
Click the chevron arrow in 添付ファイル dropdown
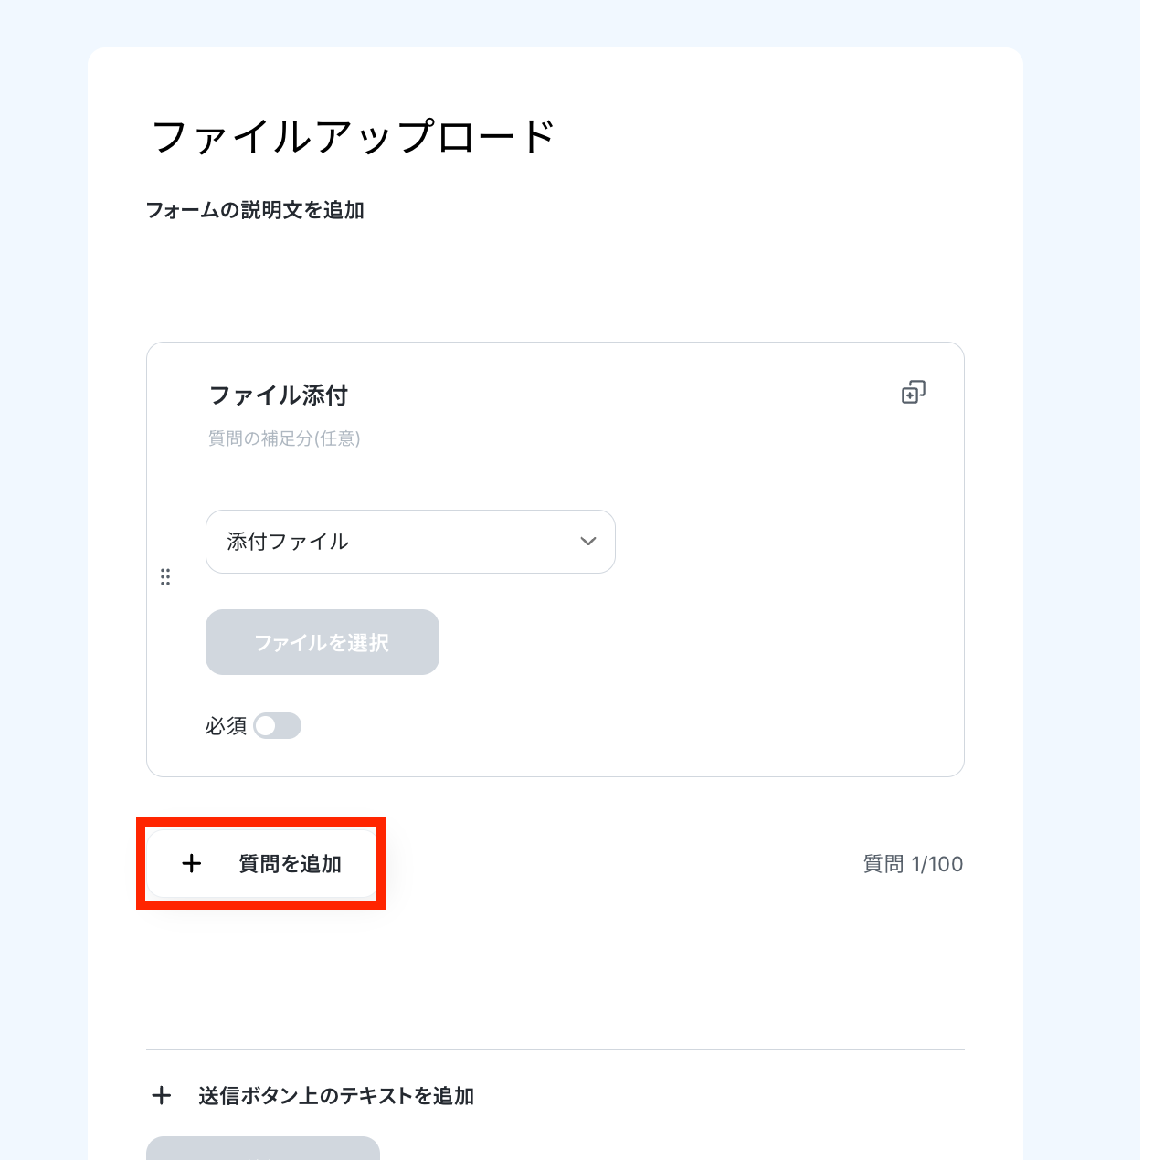(588, 542)
